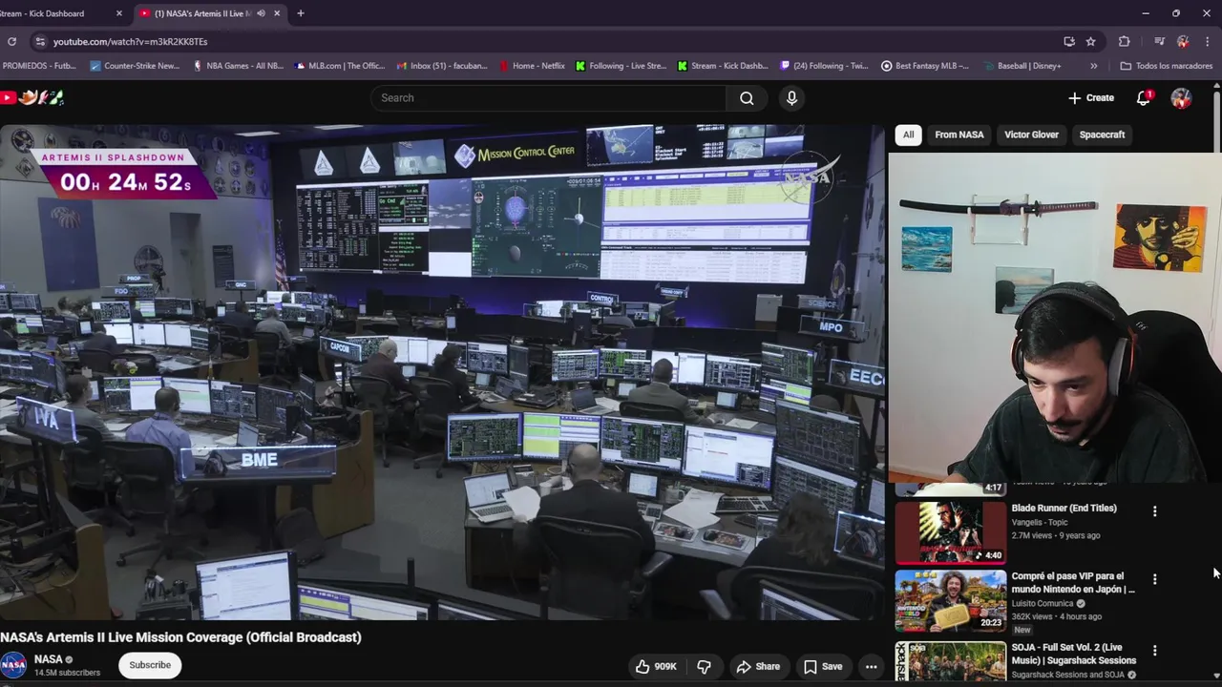The width and height of the screenshot is (1222, 687).
Task: Open the (24) Following Twitch bookmark
Action: coord(824,66)
